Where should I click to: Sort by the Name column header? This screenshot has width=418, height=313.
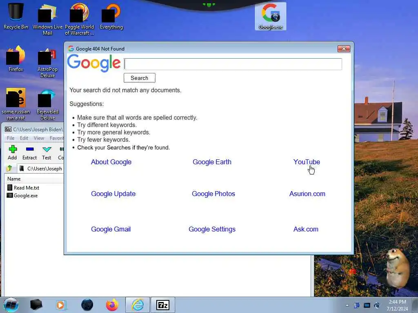point(34,179)
